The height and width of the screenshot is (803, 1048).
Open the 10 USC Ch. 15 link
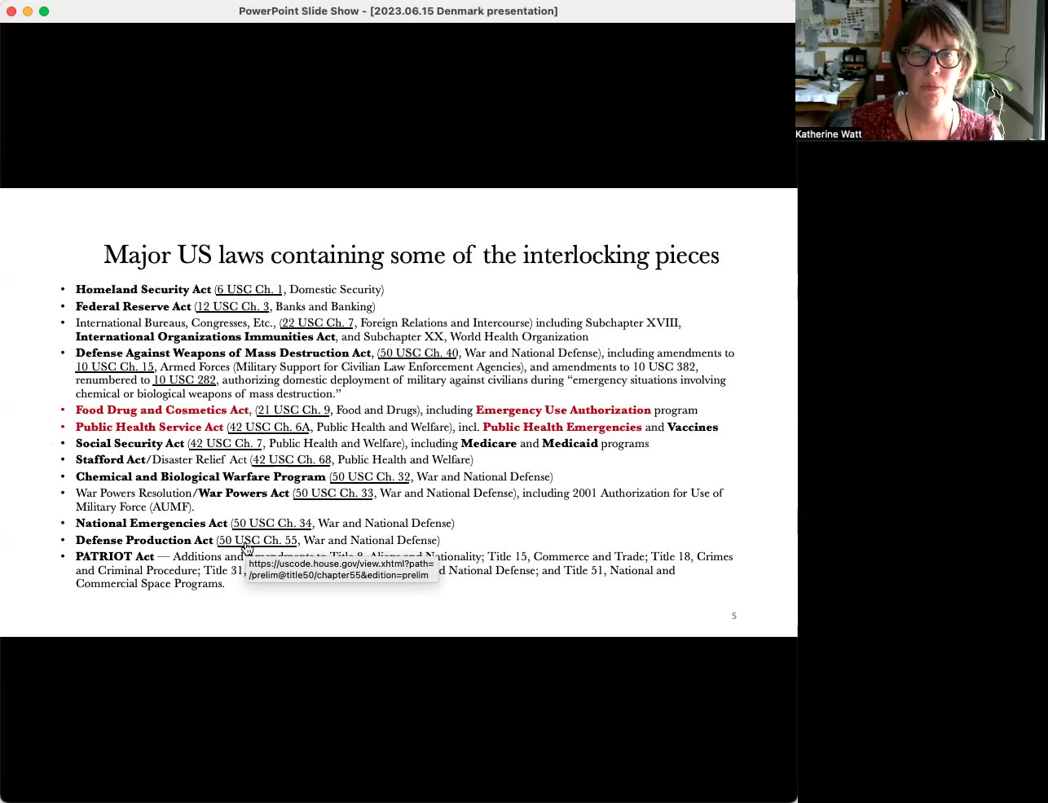115,367
